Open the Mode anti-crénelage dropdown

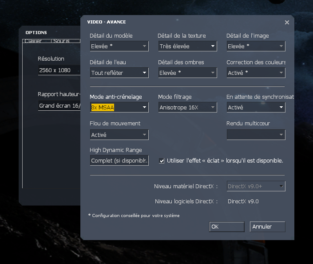coord(119,107)
